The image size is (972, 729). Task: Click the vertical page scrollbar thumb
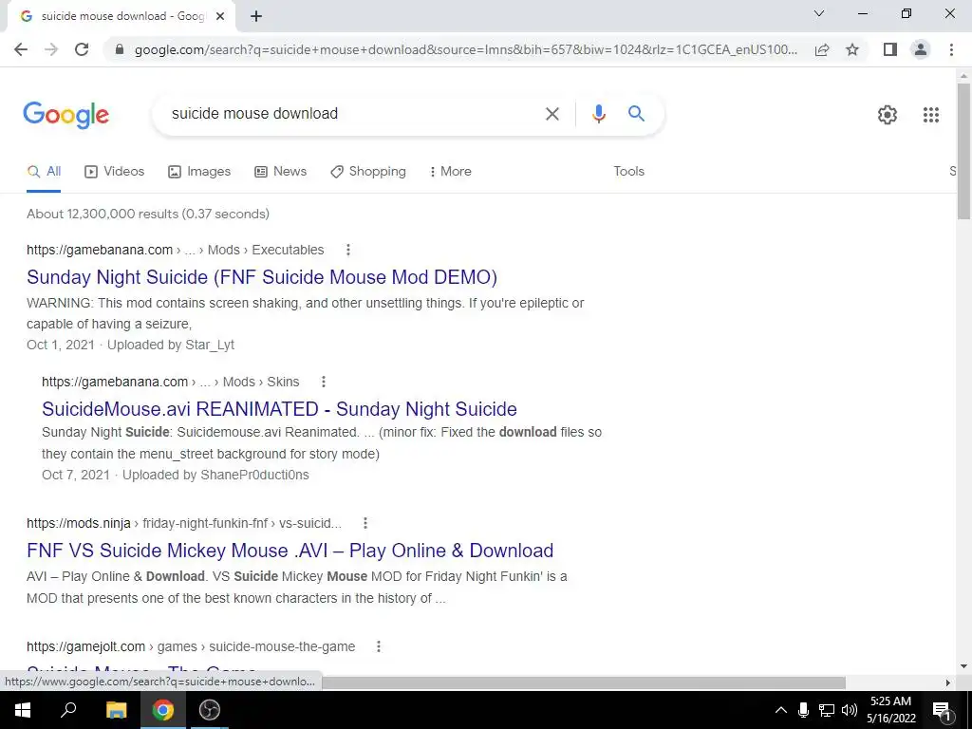coord(963,151)
